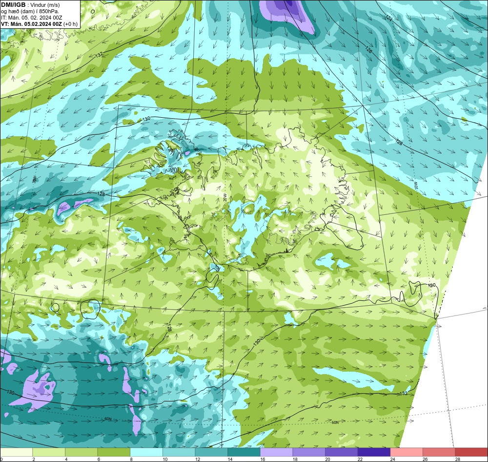Click the 22–24 m/s deep indigo legend swatch
Viewport: 488px width, 462px height.
(374, 452)
